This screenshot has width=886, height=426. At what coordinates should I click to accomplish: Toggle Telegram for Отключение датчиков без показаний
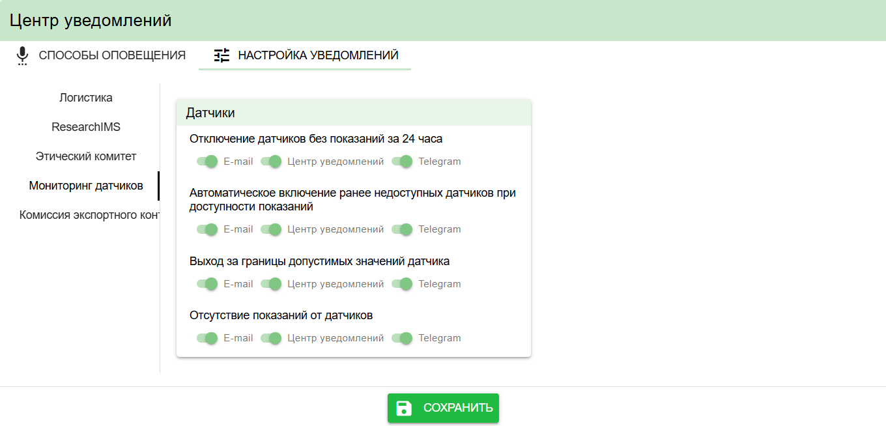tap(402, 162)
